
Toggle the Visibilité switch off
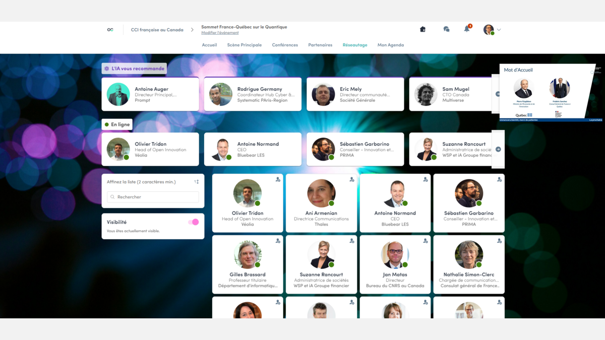tap(193, 222)
